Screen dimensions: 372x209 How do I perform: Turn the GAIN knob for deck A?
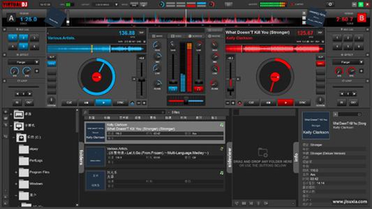(x=173, y=45)
